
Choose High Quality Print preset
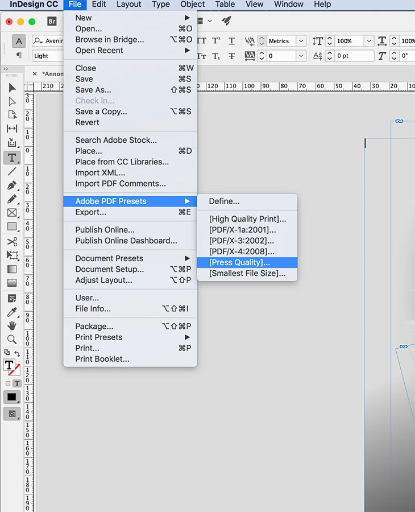coord(247,219)
